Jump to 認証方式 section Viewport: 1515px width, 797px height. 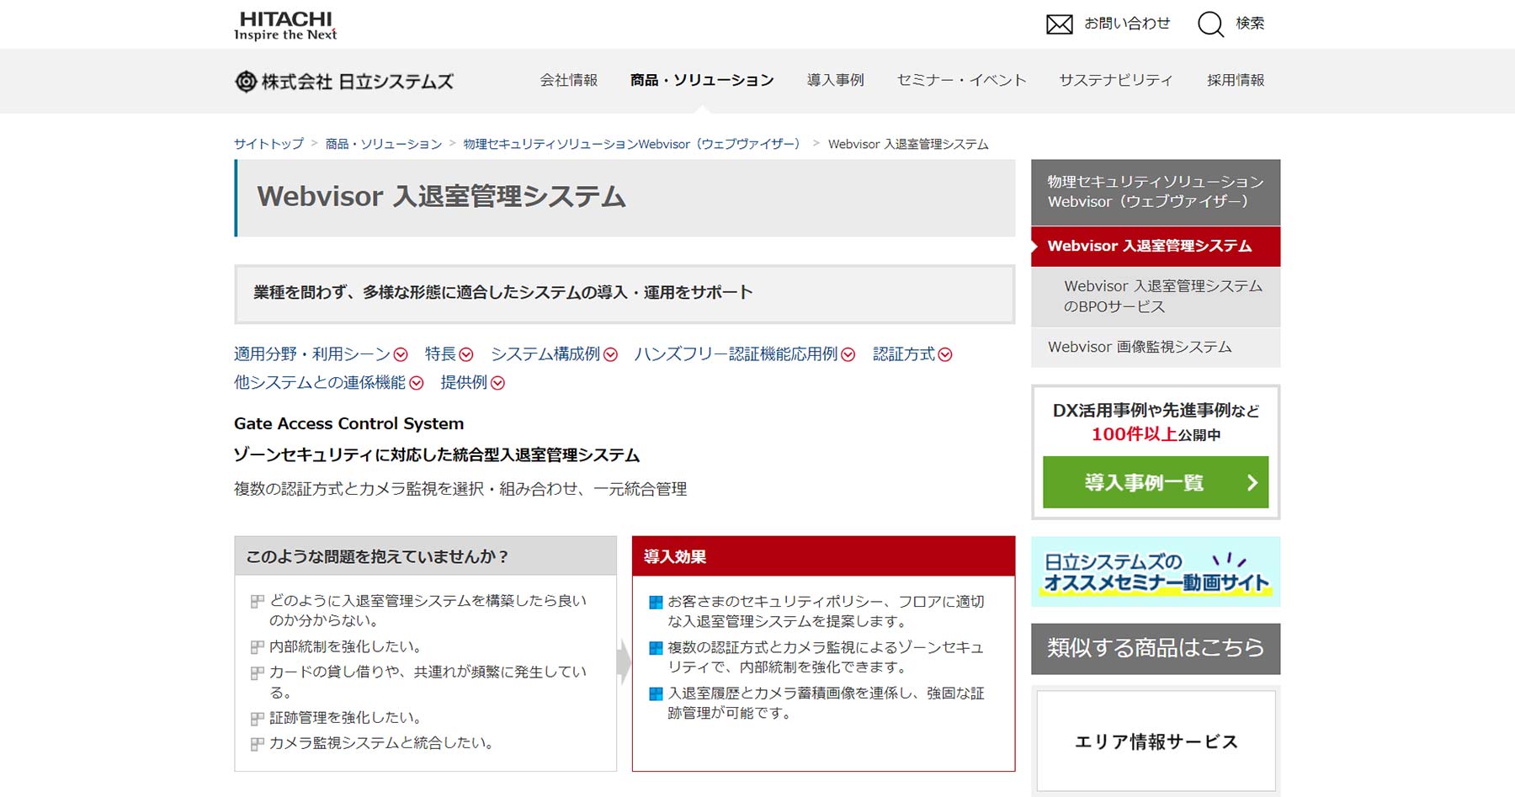(904, 354)
